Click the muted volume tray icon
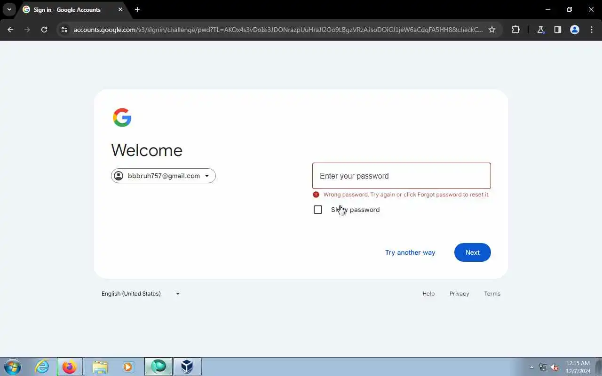The width and height of the screenshot is (602, 376). point(554,367)
